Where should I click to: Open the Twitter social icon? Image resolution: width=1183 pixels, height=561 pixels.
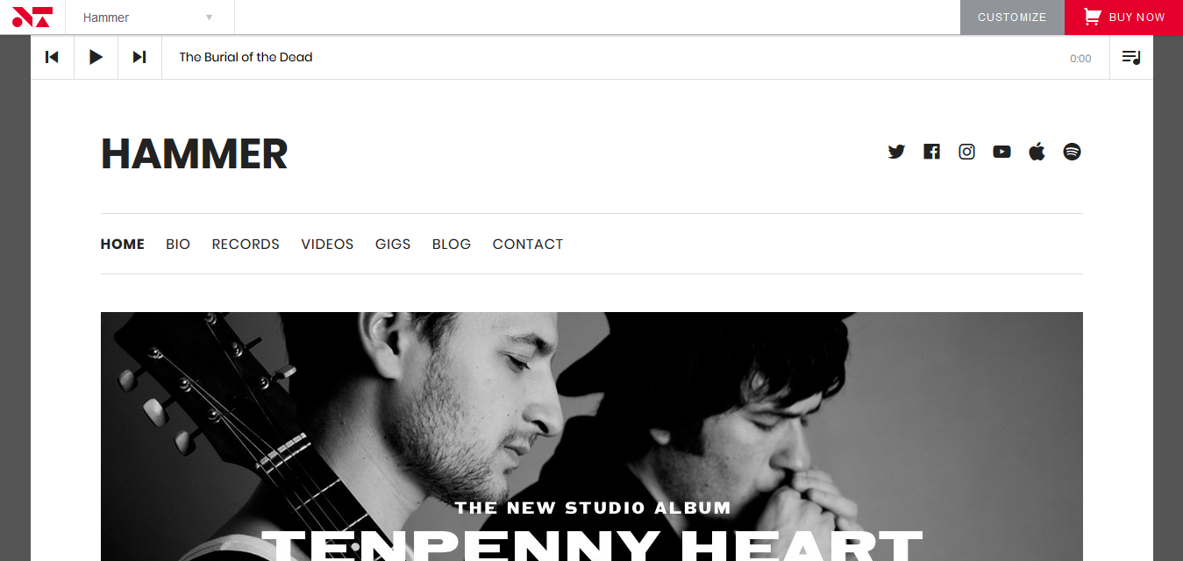(896, 152)
